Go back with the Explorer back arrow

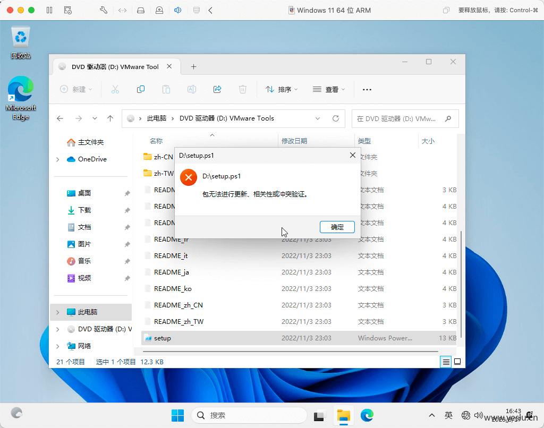pyautogui.click(x=60, y=118)
